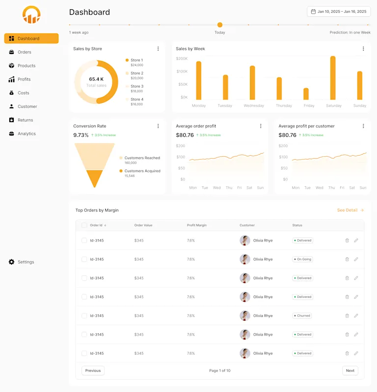
Task: Go to Orders in the sidebar
Action: click(24, 52)
